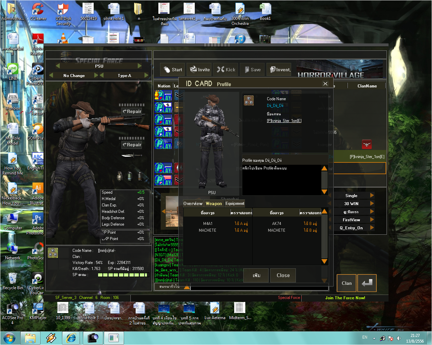Click the Kick button in the room toolbar

226,70
